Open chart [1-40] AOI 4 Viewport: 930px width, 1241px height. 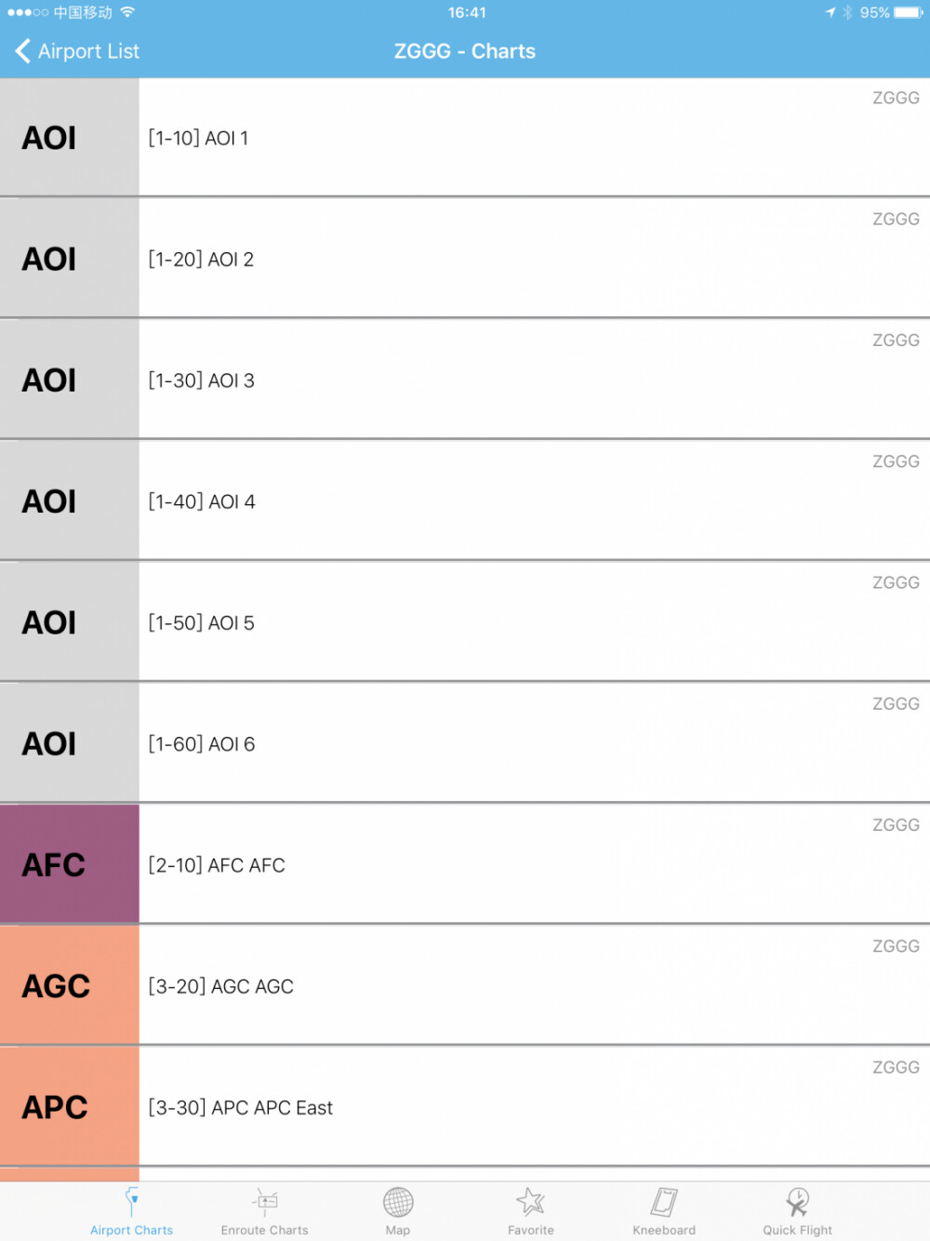465,501
